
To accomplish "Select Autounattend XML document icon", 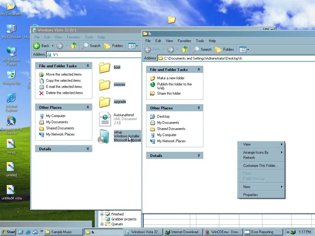I will (x=105, y=119).
